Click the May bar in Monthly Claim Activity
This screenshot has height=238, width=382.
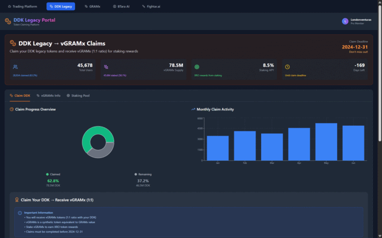tap(326, 143)
